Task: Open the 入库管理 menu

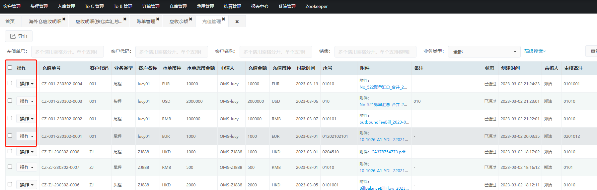Action: pos(66,6)
